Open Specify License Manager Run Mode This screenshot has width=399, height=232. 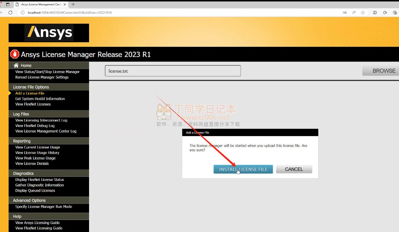pos(43,206)
